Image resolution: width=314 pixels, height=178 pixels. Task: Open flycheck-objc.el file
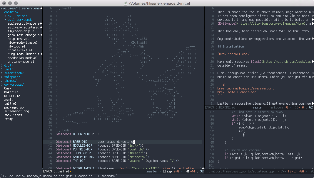click(x=22, y=31)
